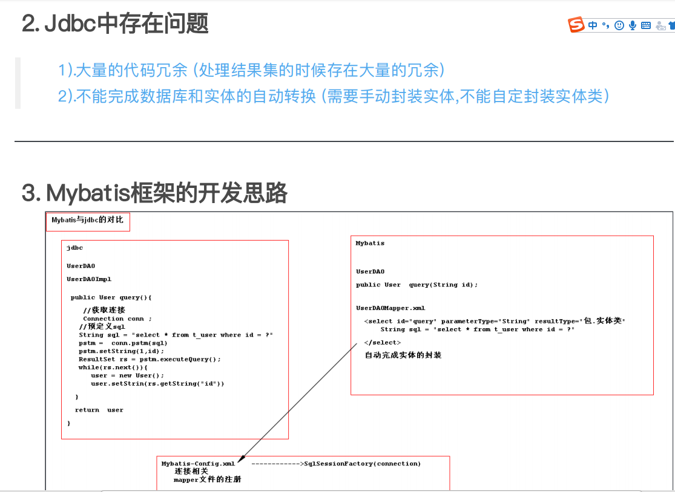Click "自动完成实体的封装" text
Screen dimensions: 675x492
(403, 355)
